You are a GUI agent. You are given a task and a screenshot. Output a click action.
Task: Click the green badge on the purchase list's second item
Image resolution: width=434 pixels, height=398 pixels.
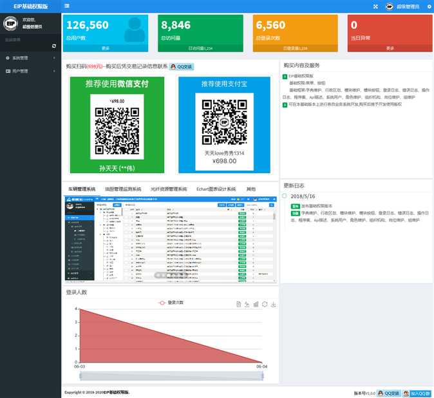[x=285, y=105]
